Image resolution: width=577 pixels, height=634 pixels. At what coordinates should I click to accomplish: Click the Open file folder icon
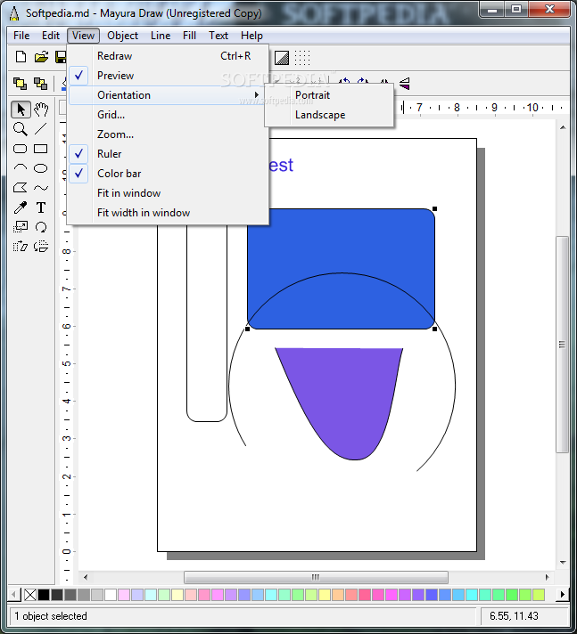pyautogui.click(x=41, y=57)
